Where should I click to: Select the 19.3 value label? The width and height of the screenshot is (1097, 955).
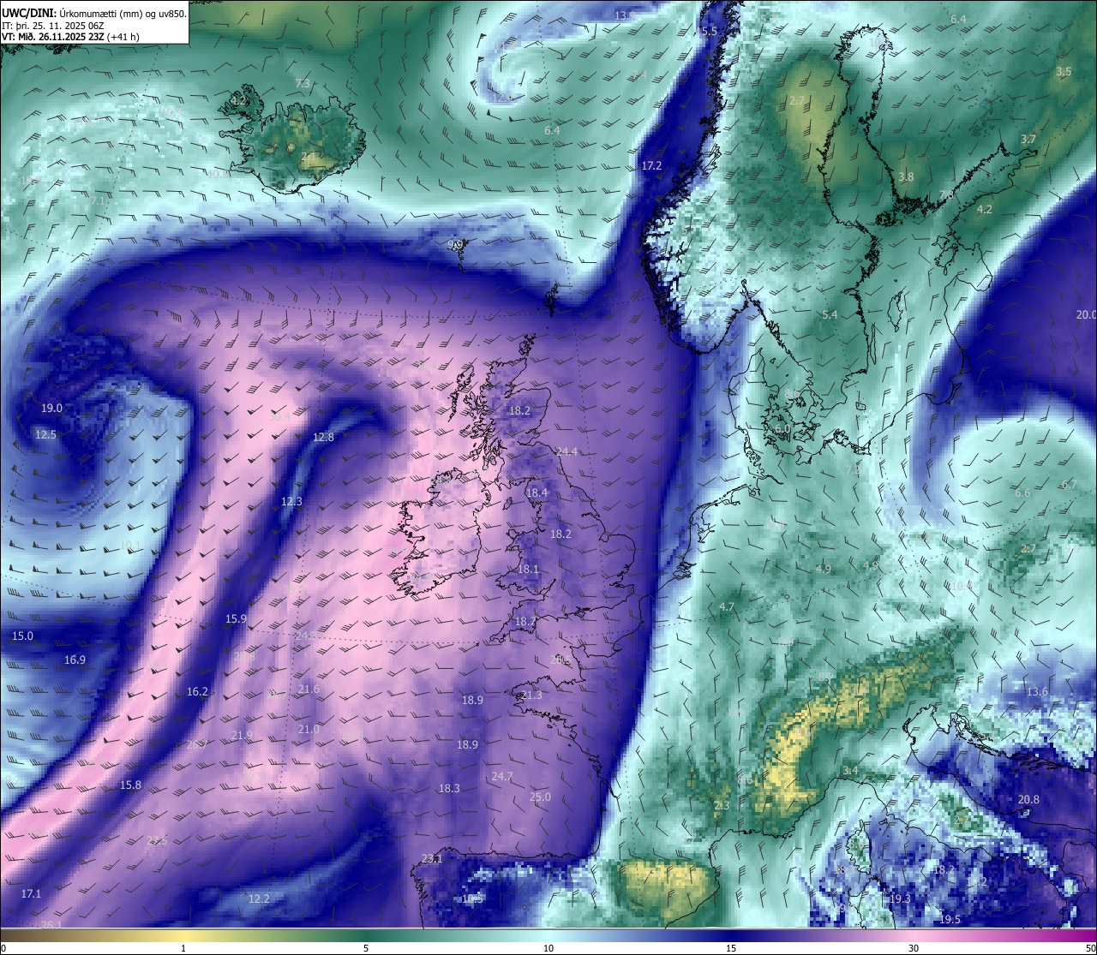[900, 899]
